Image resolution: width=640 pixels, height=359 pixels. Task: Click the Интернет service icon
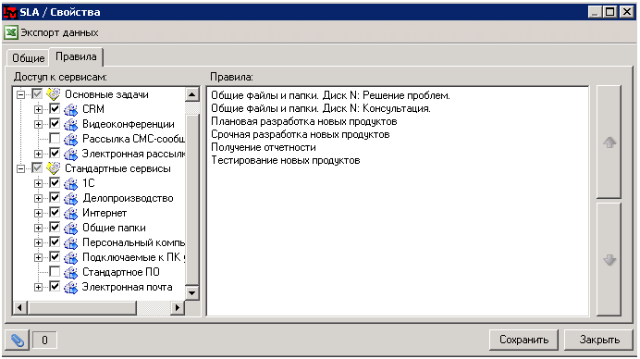click(70, 213)
